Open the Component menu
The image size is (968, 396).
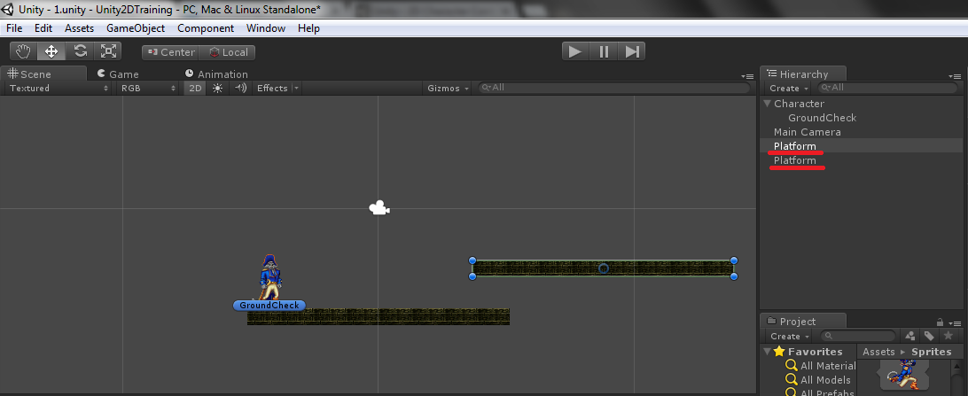point(206,28)
